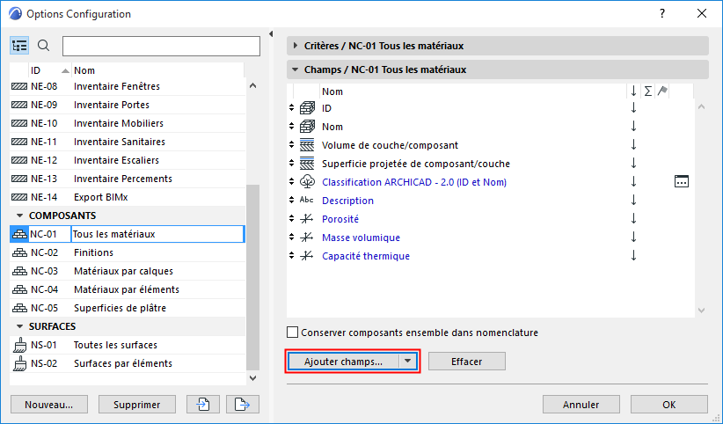This screenshot has width=723, height=424.
Task: Collapse the SURFACES group
Action: click(x=19, y=326)
